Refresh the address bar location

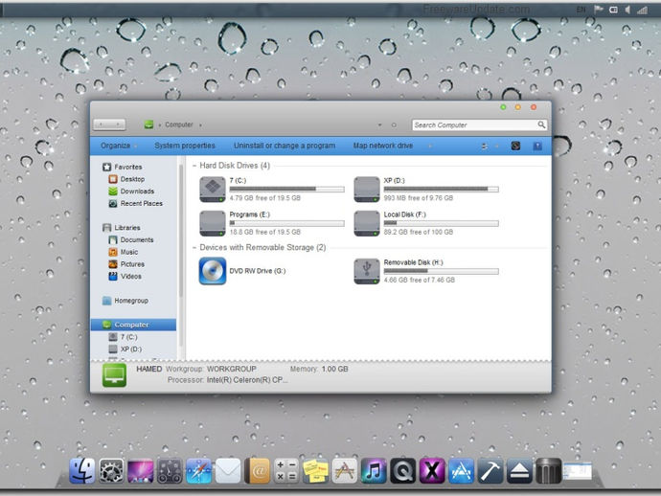coord(394,125)
